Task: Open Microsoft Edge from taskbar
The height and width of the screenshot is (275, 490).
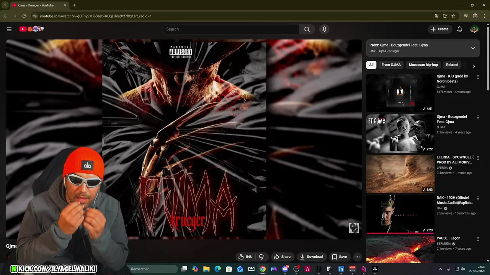Action: coord(217,269)
